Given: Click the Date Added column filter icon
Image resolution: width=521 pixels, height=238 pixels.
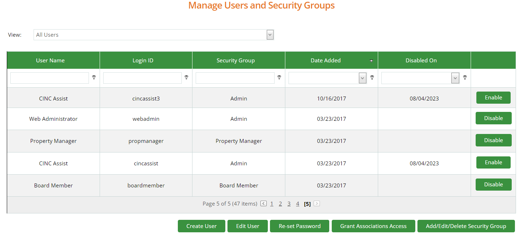Looking at the screenshot, I should click(372, 77).
